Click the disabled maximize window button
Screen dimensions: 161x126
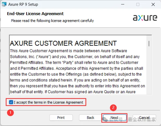click(138, 4)
